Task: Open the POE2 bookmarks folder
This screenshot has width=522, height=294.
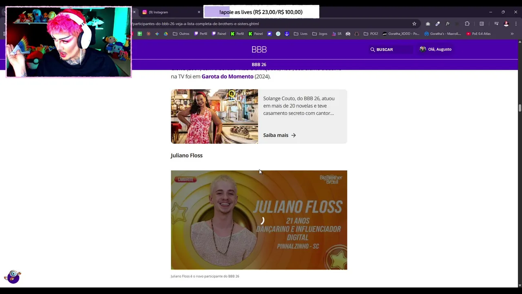Action: (371, 34)
